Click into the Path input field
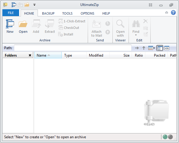This screenshot has width=179, height=143. (72, 48)
